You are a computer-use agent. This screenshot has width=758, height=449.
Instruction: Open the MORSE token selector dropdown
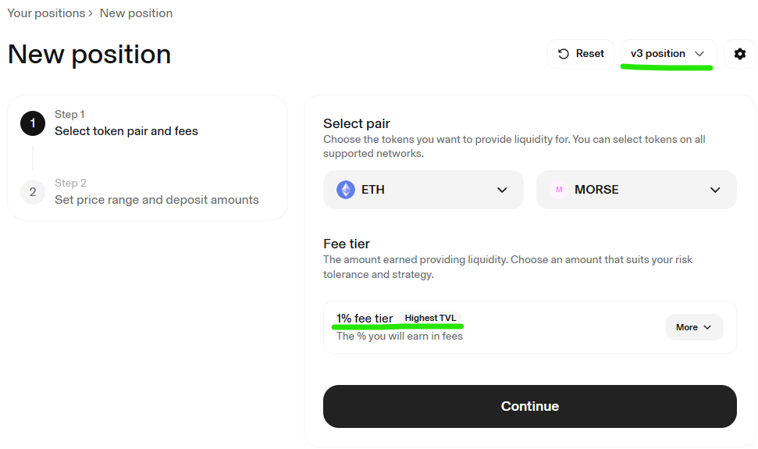tap(636, 190)
